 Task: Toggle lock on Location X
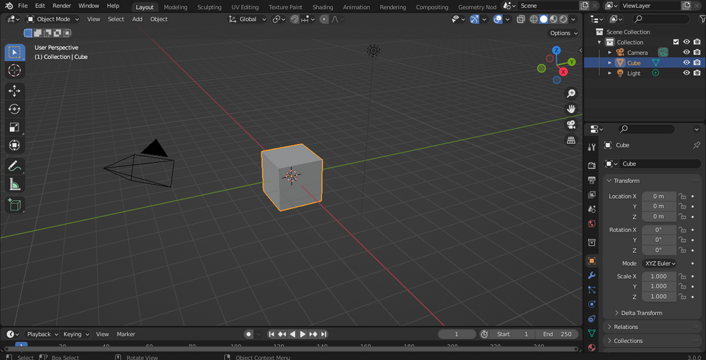[x=682, y=196]
